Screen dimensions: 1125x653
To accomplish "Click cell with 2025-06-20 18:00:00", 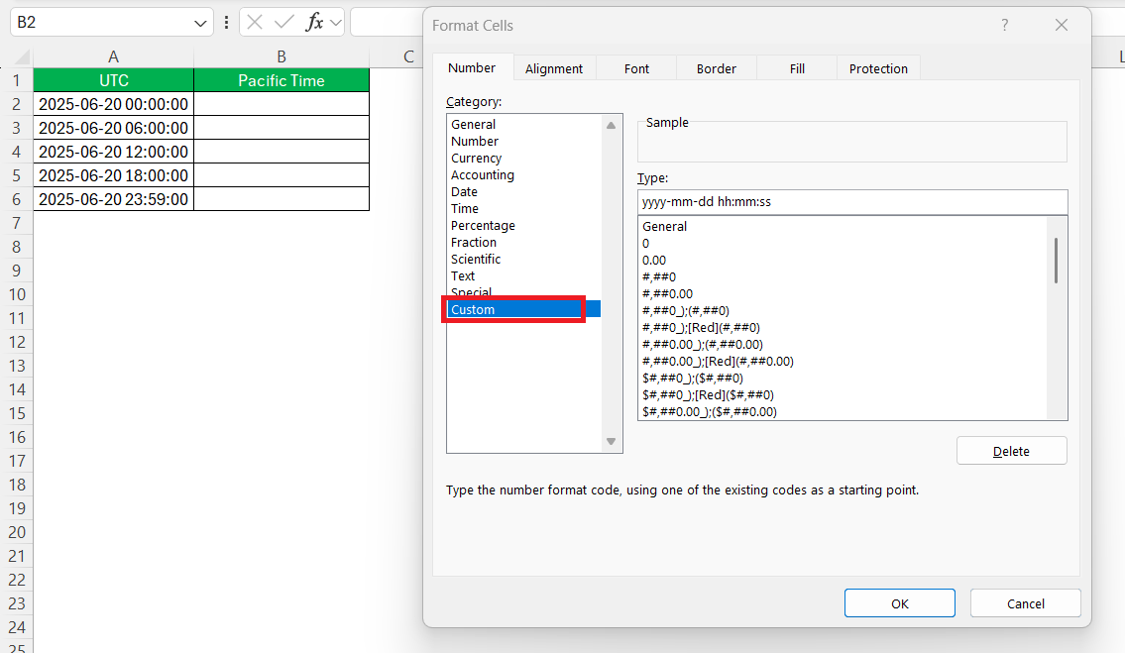I will click(113, 175).
